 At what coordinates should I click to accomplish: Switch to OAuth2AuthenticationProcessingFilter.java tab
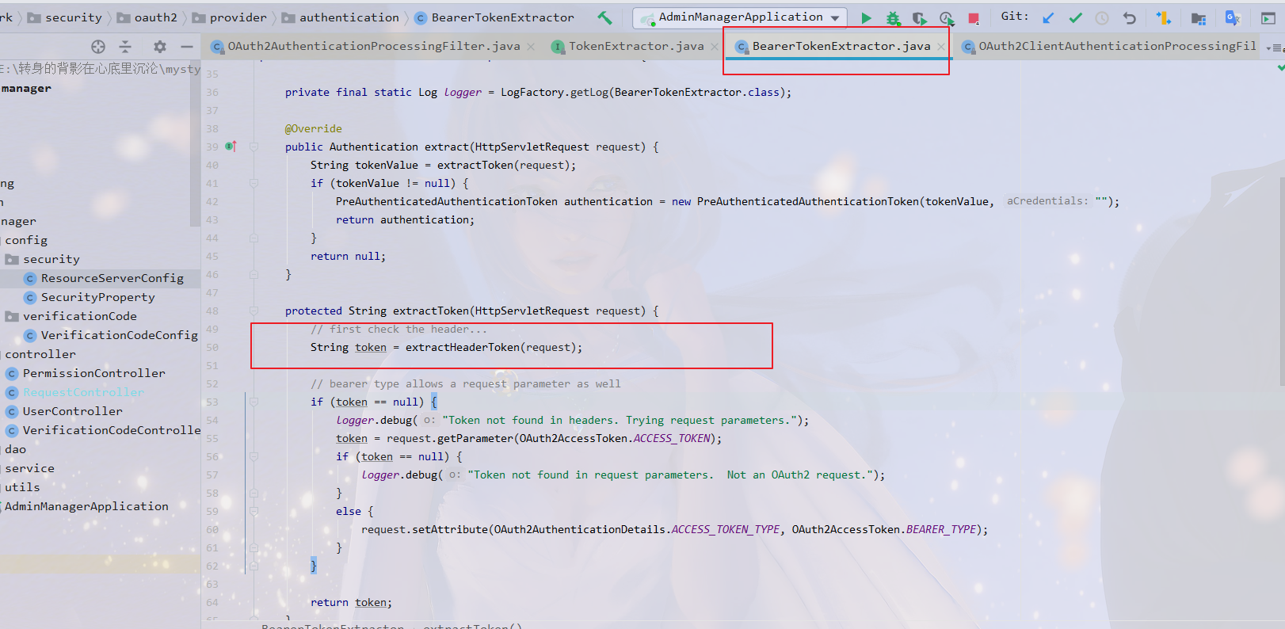tap(373, 47)
